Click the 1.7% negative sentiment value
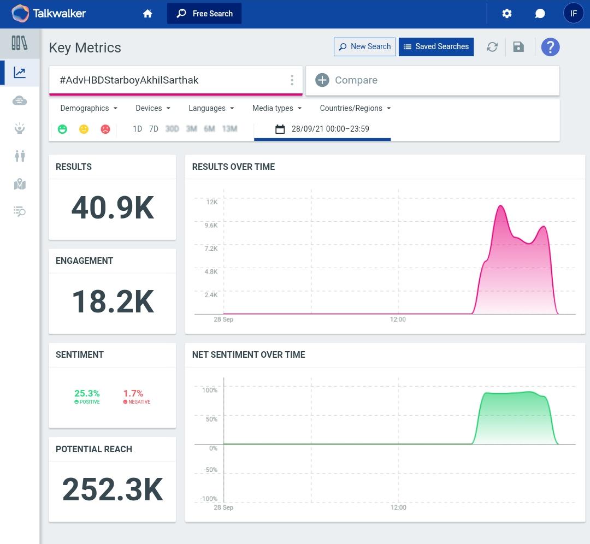The image size is (590, 544). [x=133, y=393]
